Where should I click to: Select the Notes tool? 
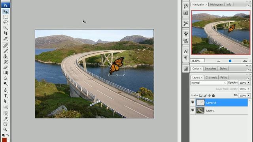tap(6, 113)
